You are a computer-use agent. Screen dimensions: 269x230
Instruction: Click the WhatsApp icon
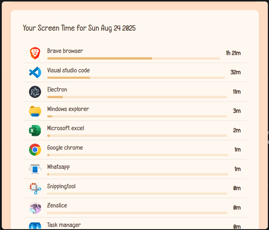coord(35,169)
